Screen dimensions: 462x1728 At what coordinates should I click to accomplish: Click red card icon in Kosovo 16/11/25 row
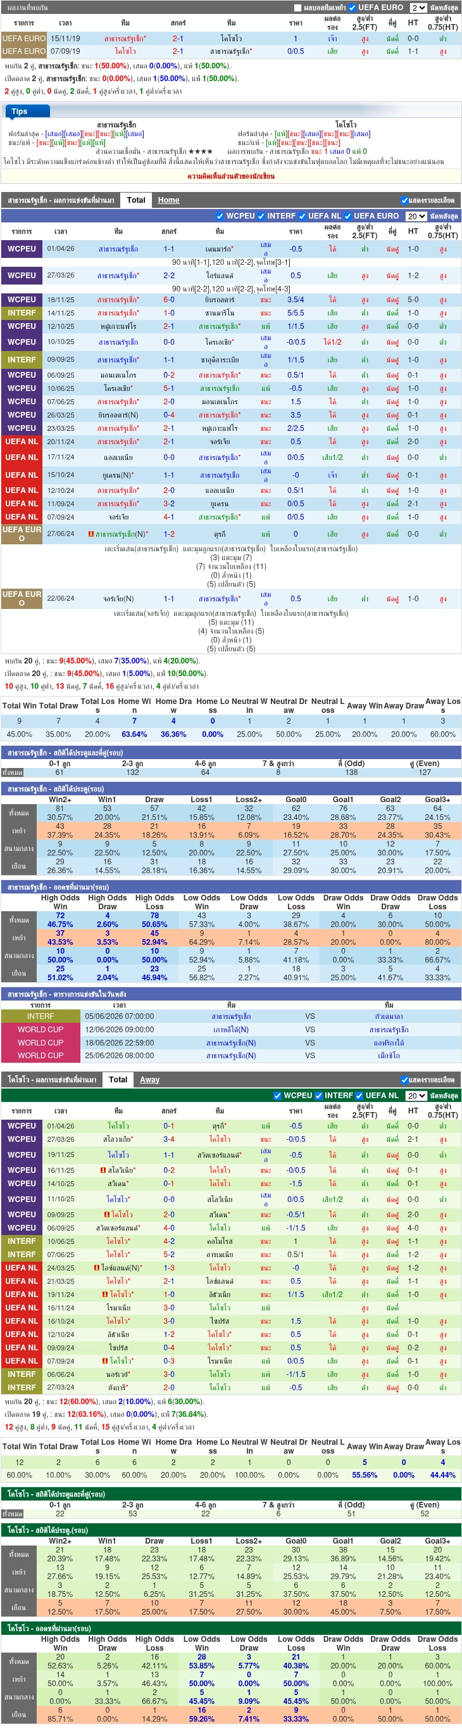pyautogui.click(x=103, y=1170)
